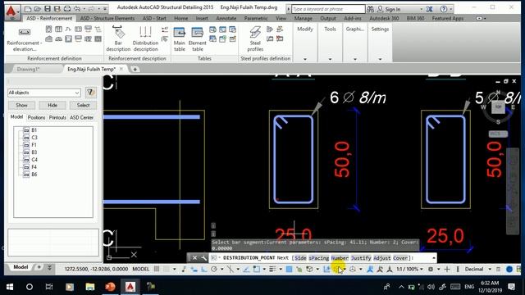Choose the Number command option
The height and width of the screenshot is (295, 525).
(x=340, y=258)
